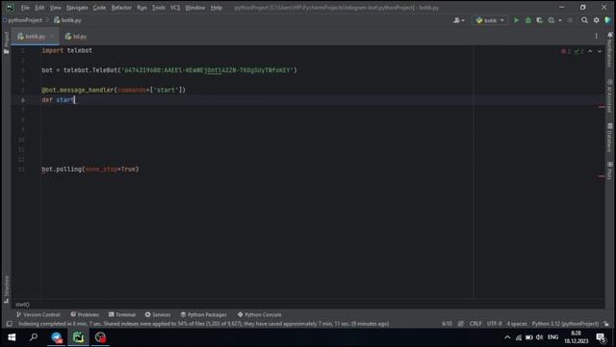Click the bot.polling code line
616x347 pixels.
[x=90, y=170]
